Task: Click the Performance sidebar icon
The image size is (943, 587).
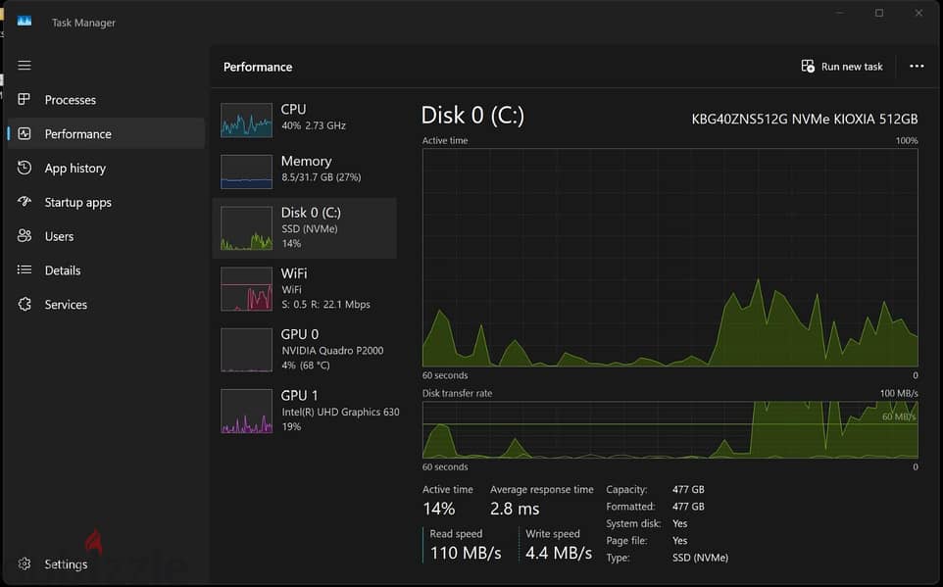Action: pos(25,133)
